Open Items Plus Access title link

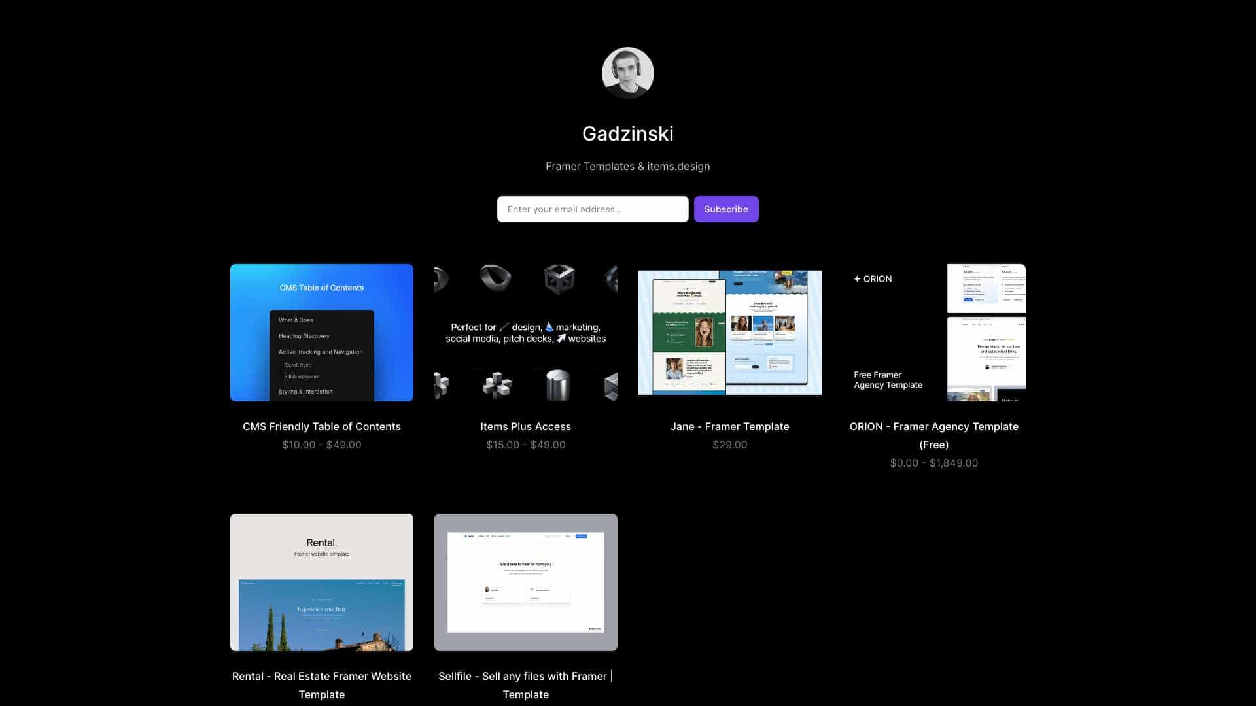(x=526, y=426)
